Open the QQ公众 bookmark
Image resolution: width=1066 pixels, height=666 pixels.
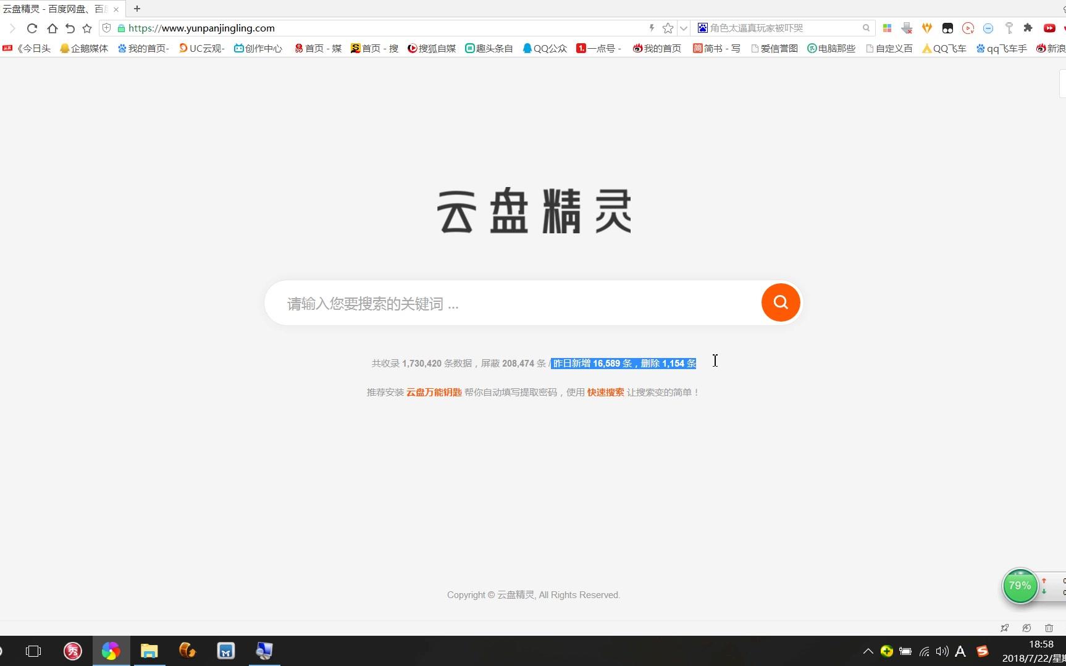point(545,48)
